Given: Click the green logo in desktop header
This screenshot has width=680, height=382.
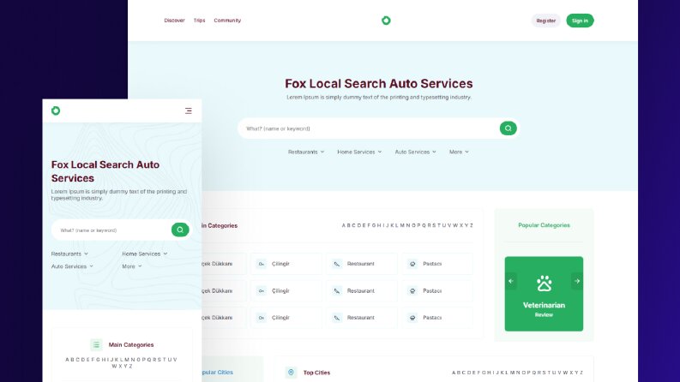Looking at the screenshot, I should click(386, 21).
